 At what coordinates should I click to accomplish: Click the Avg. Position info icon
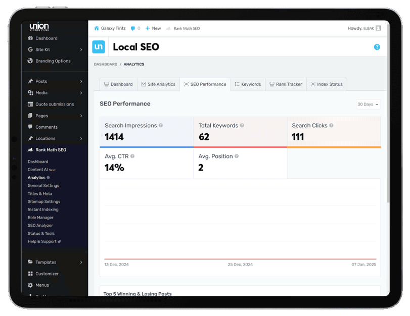[x=237, y=156]
